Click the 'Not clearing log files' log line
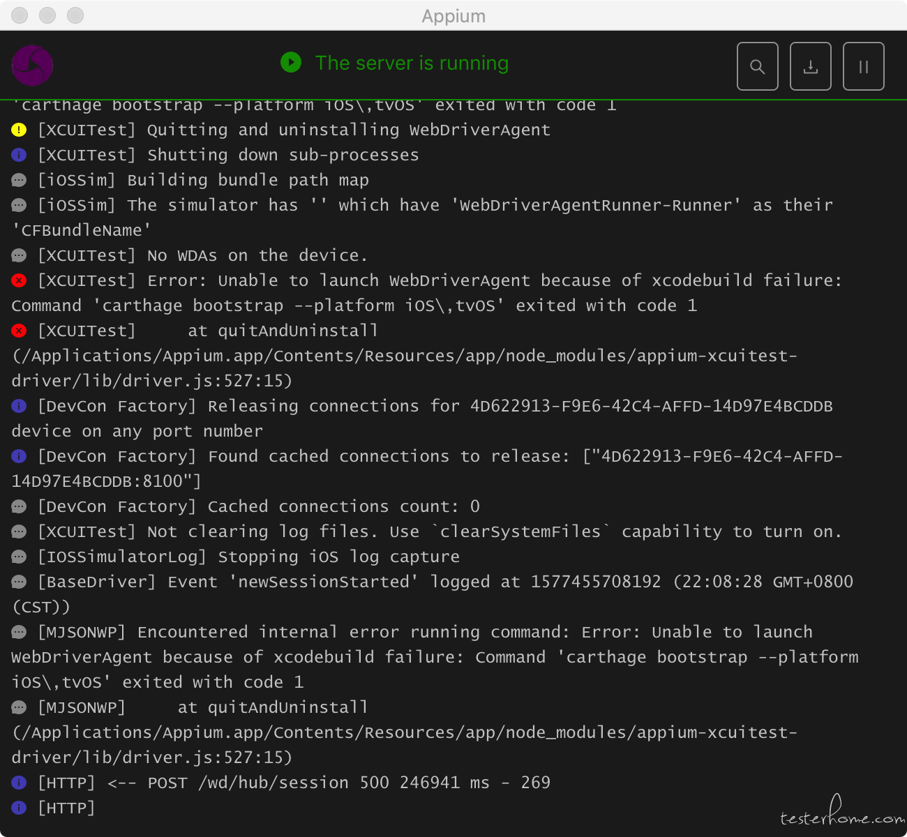This screenshot has height=837, width=907. coord(440,531)
